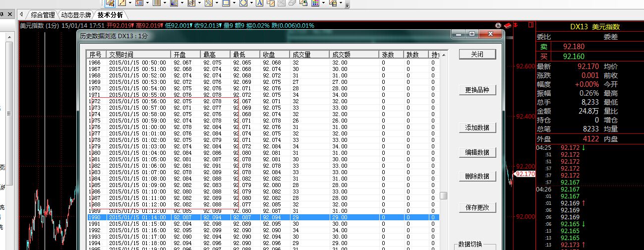
Task: Toggle the side panel layout icon
Action: pyautogui.click(x=531, y=25)
